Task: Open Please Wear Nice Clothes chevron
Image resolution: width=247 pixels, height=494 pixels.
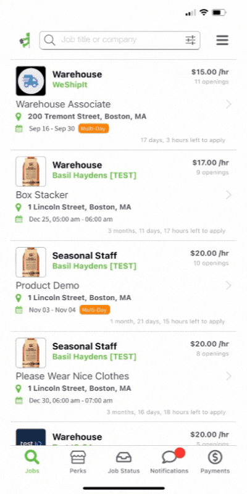Action: click(x=228, y=376)
